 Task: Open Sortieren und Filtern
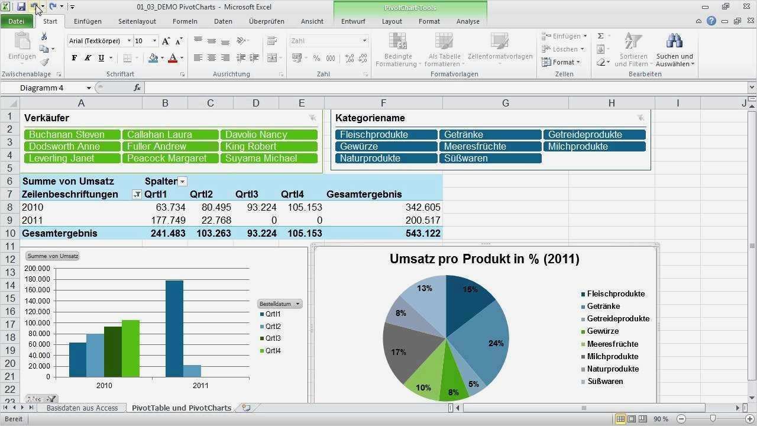[x=632, y=50]
